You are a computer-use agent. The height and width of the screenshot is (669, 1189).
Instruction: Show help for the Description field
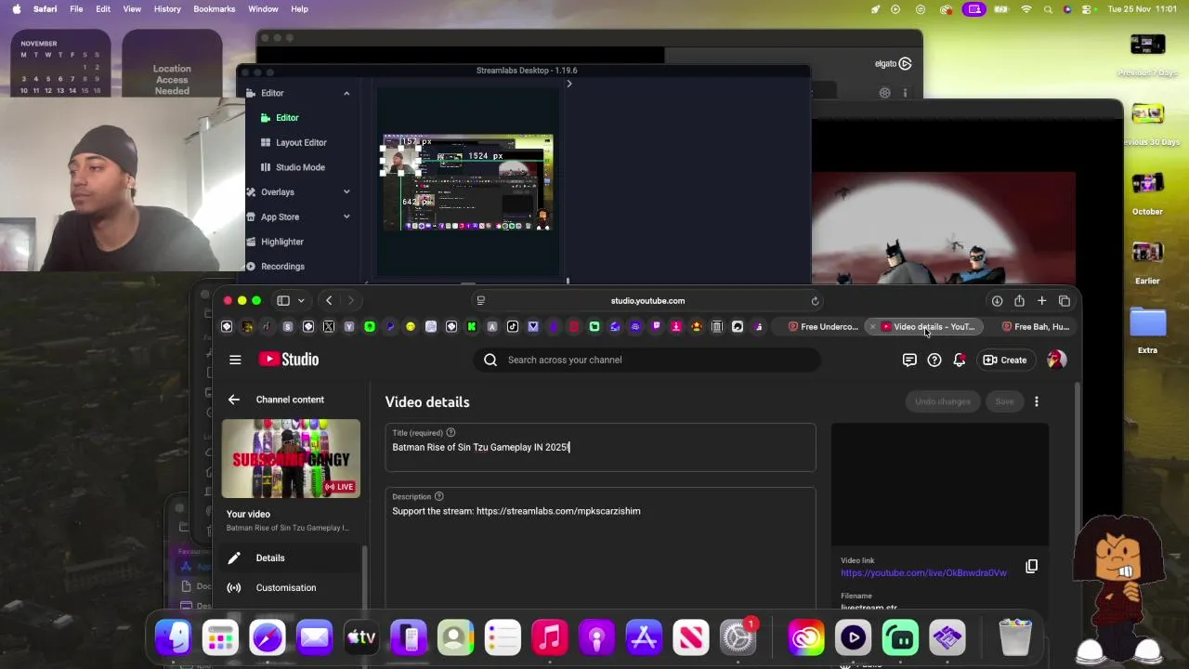coord(438,496)
